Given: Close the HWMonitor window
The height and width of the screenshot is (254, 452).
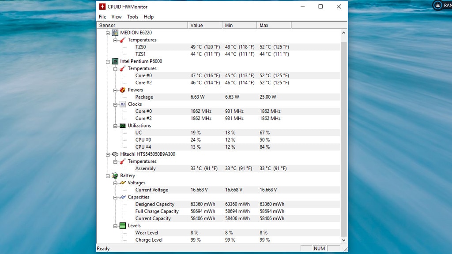Looking at the screenshot, I should (339, 7).
